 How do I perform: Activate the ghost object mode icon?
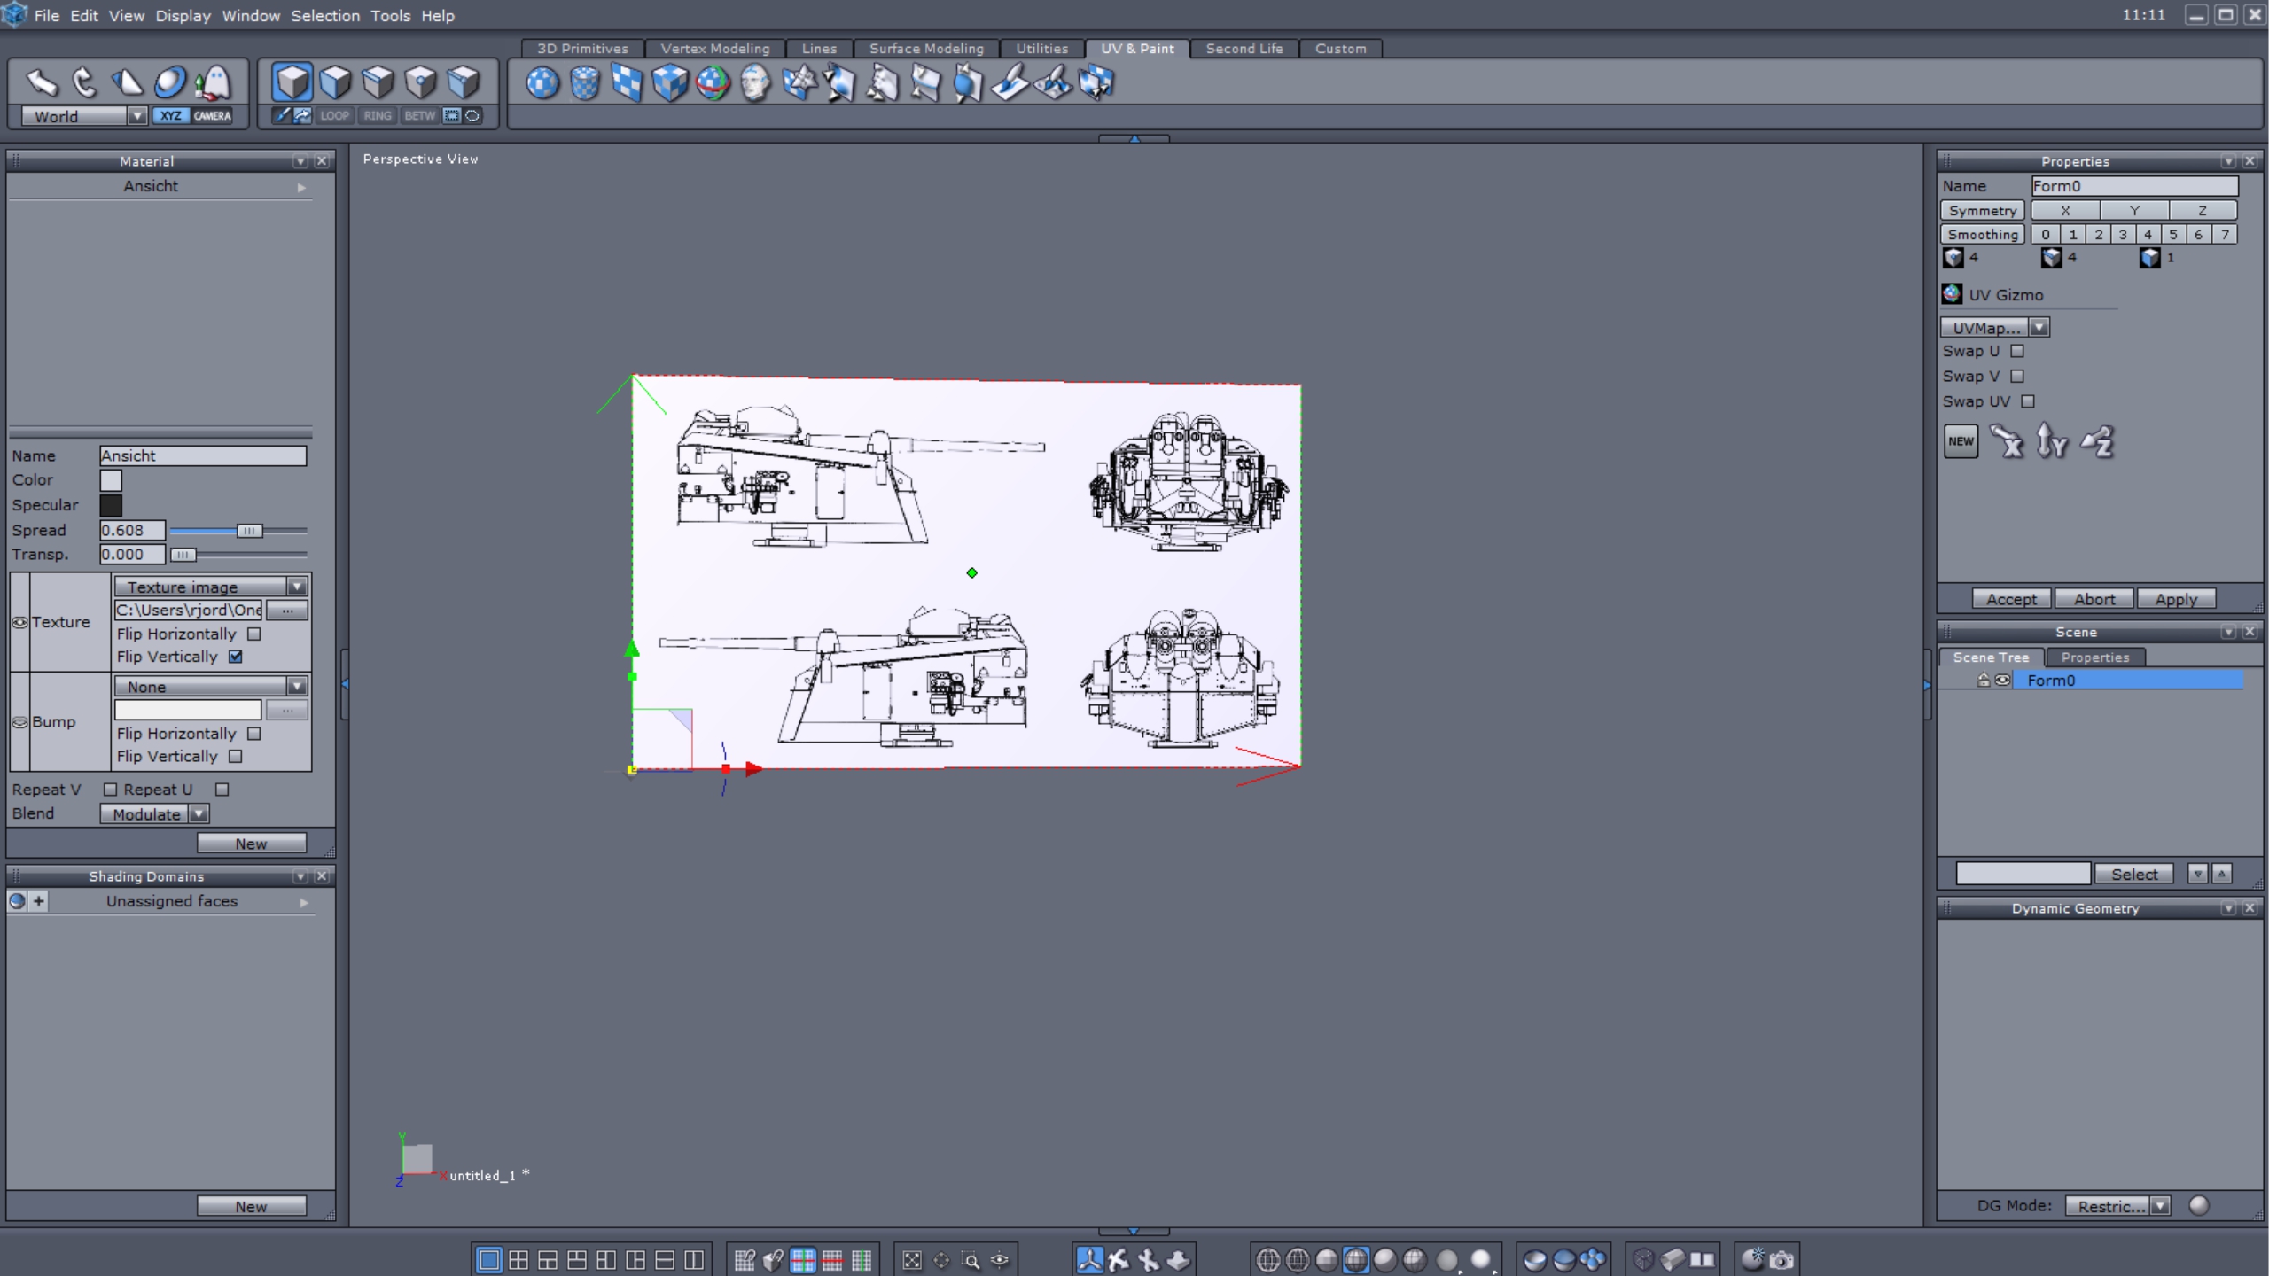[213, 82]
